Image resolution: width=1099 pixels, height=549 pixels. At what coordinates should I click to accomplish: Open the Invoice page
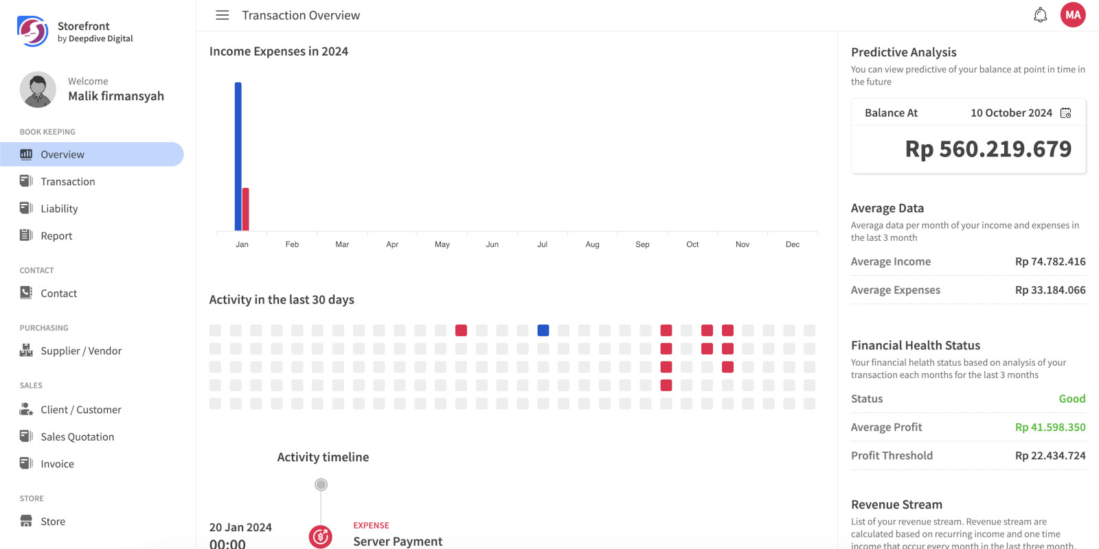(57, 464)
